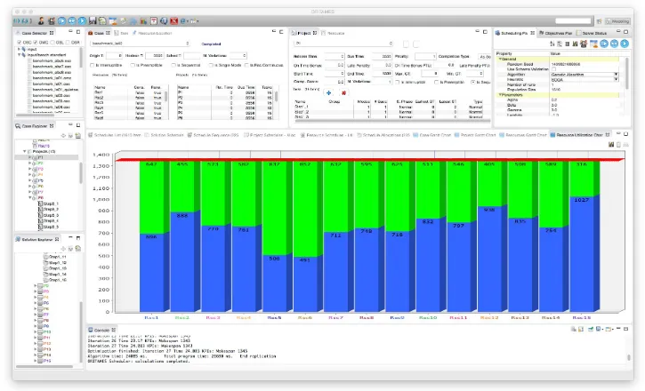Viewport: 645px width, 391px height.
Task: Click the blue step-forward button in main toolbar
Action: click(61, 20)
